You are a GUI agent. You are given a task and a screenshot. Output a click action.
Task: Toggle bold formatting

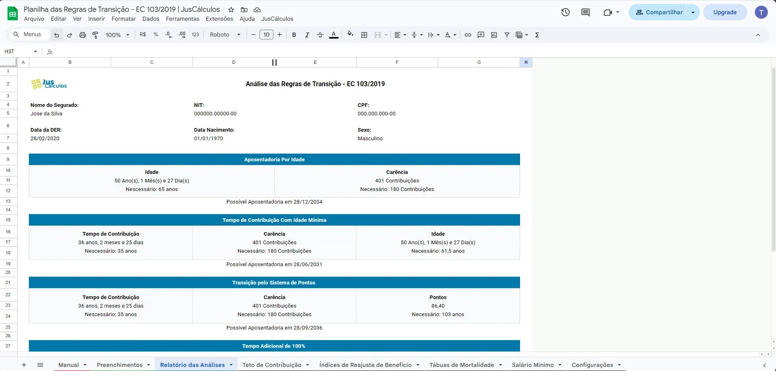pos(294,35)
